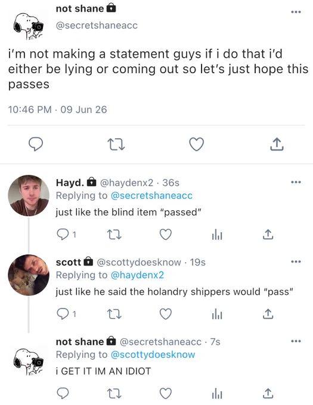Screen dimensions: 313x405
Task: Open @haydenx2 mention link in scott's reply
Action: click(x=137, y=275)
